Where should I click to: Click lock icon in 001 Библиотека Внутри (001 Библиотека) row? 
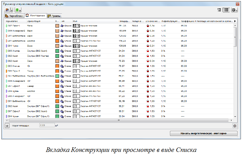(x=148, y=76)
